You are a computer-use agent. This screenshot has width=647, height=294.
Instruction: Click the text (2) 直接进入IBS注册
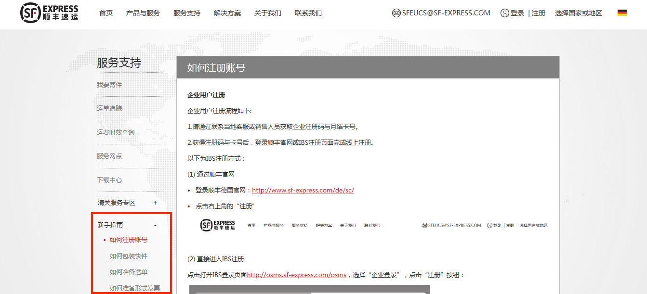pos(216,259)
